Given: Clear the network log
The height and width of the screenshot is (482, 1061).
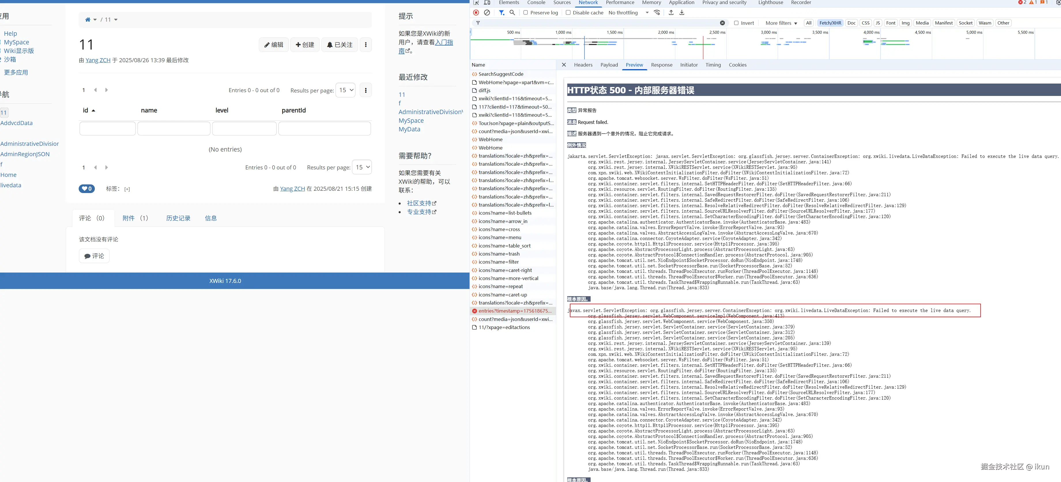Looking at the screenshot, I should point(487,13).
